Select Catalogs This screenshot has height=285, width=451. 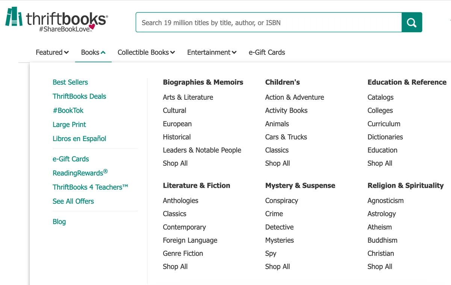[380, 97]
